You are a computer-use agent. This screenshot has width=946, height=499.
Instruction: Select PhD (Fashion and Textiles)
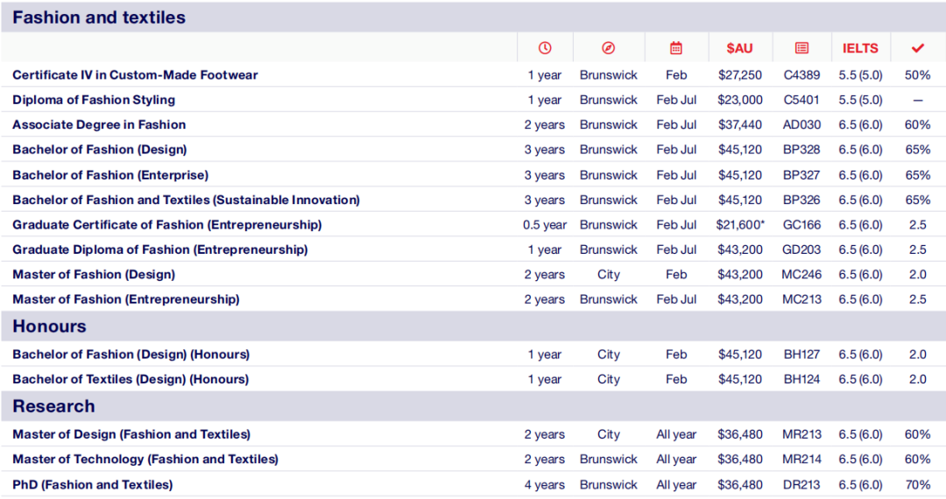point(92,484)
